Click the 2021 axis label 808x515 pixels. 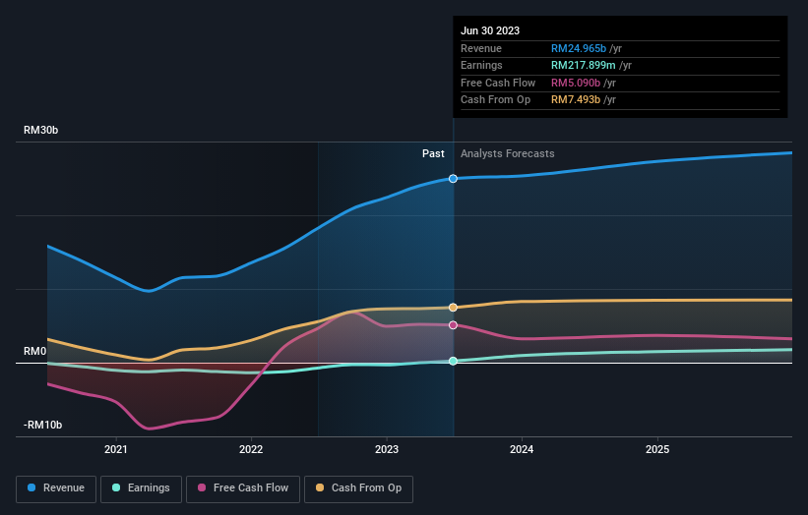(x=116, y=449)
